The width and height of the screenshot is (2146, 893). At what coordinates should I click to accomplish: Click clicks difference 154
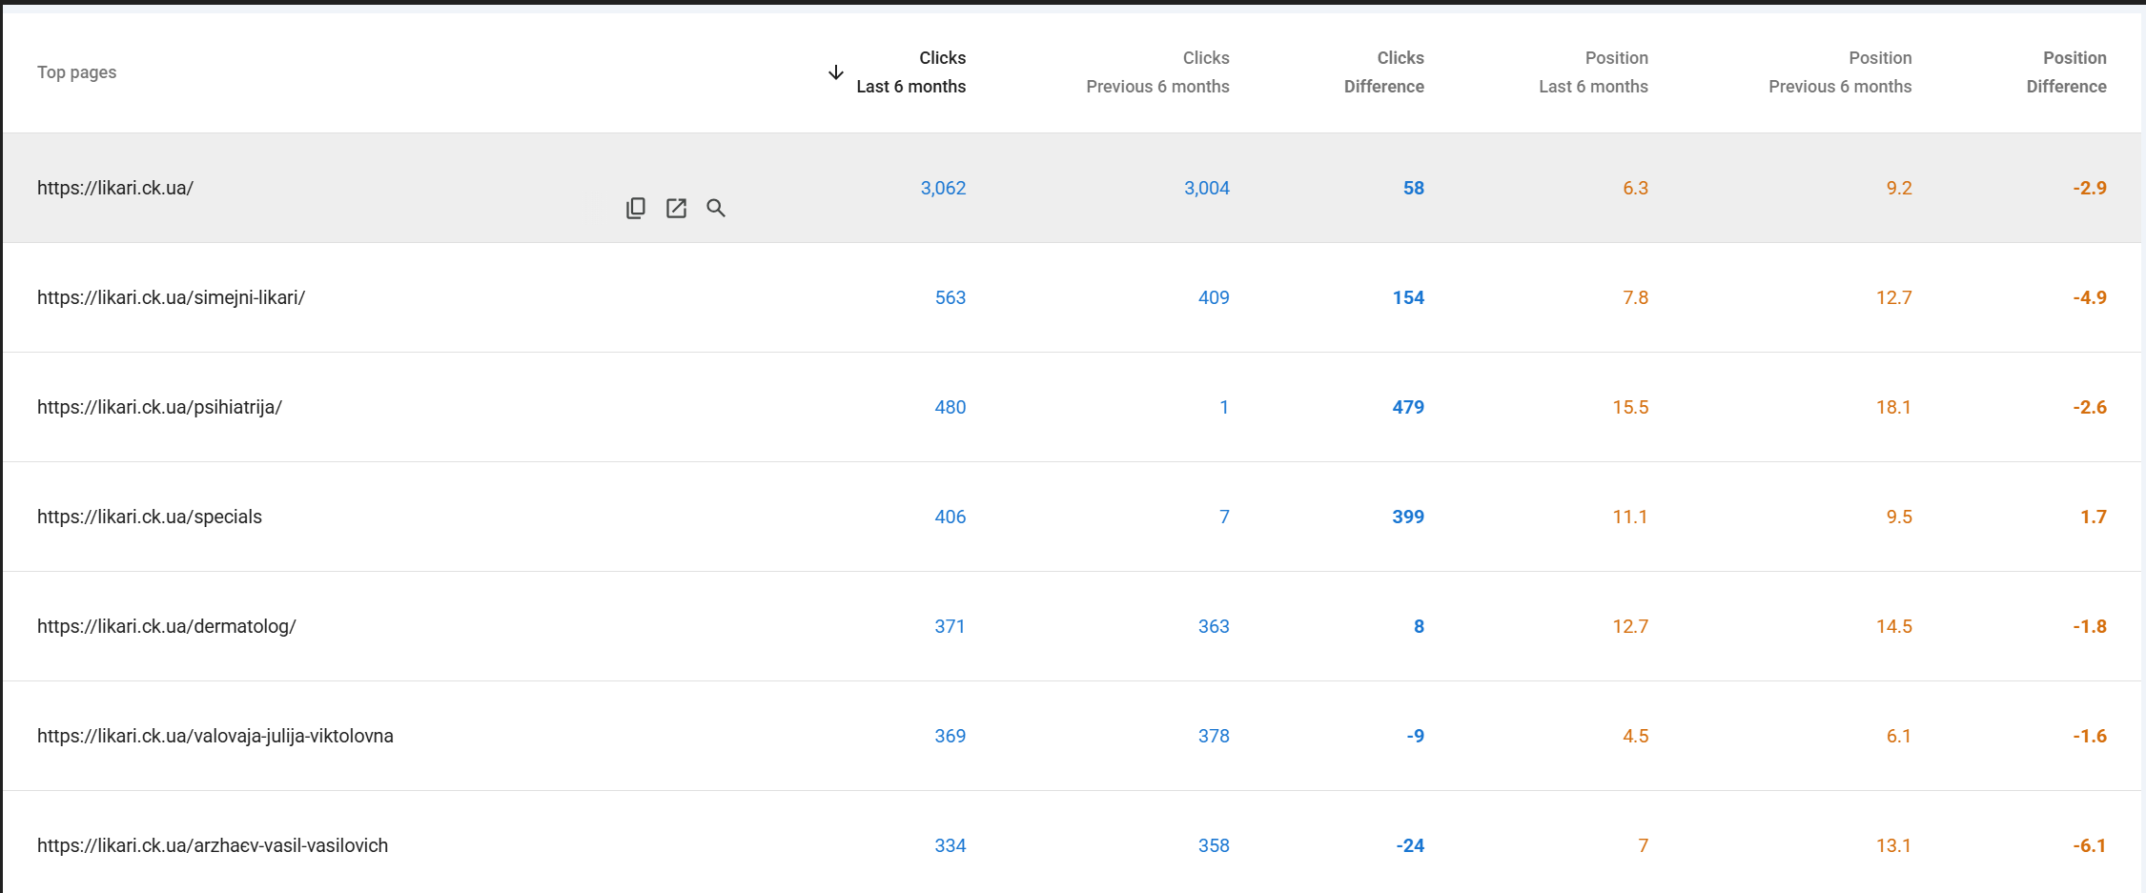pos(1408,297)
